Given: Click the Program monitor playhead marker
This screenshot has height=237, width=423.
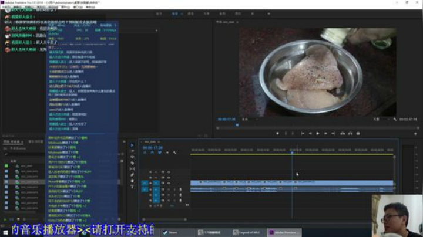Looking at the screenshot, I should (x=237, y=125).
